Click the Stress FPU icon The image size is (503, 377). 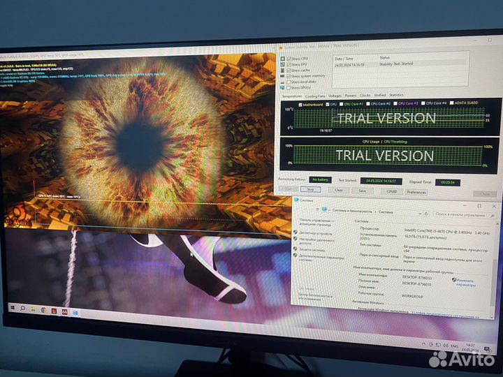pyautogui.click(x=283, y=64)
